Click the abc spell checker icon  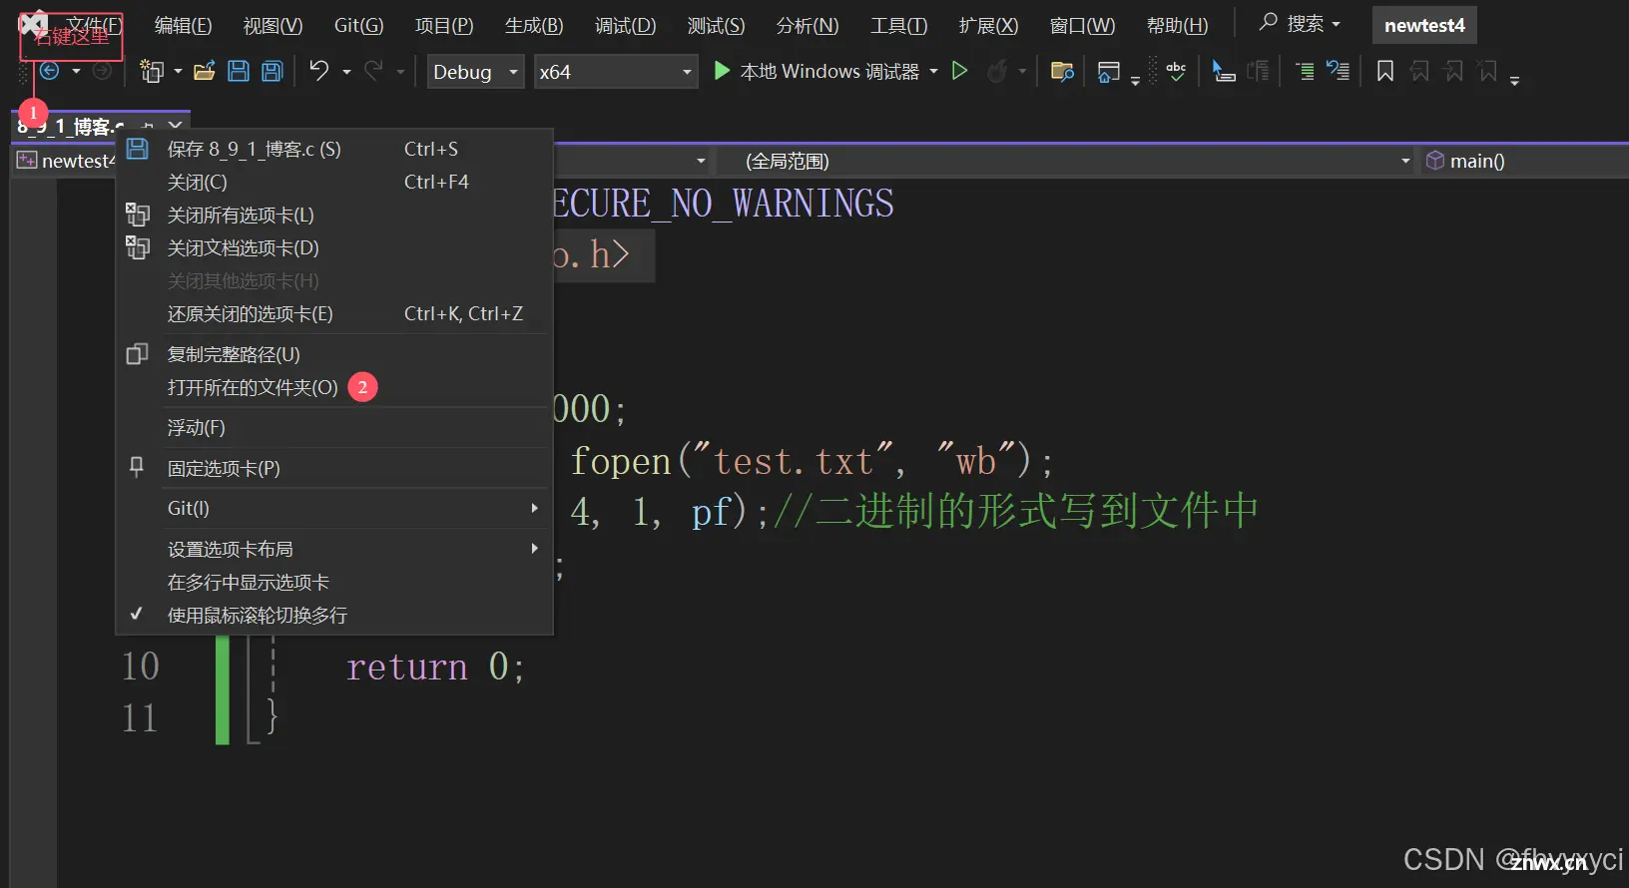(x=1176, y=71)
